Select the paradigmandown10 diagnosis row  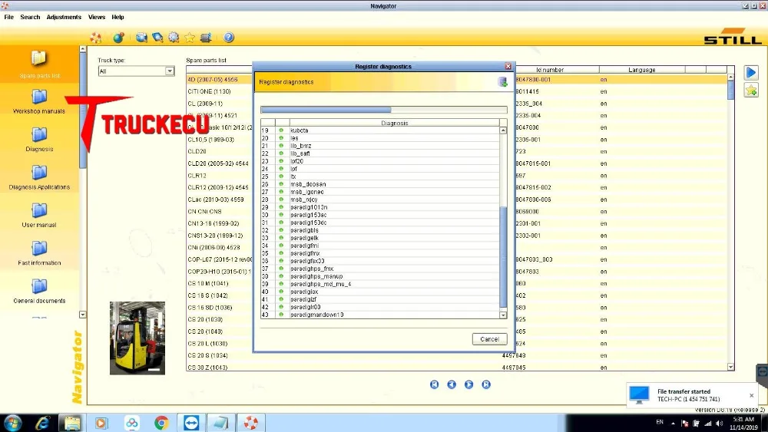(380, 315)
